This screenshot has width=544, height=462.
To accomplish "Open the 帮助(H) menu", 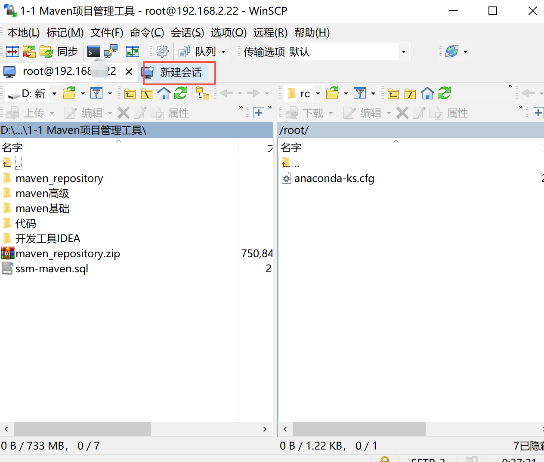I will click(312, 33).
